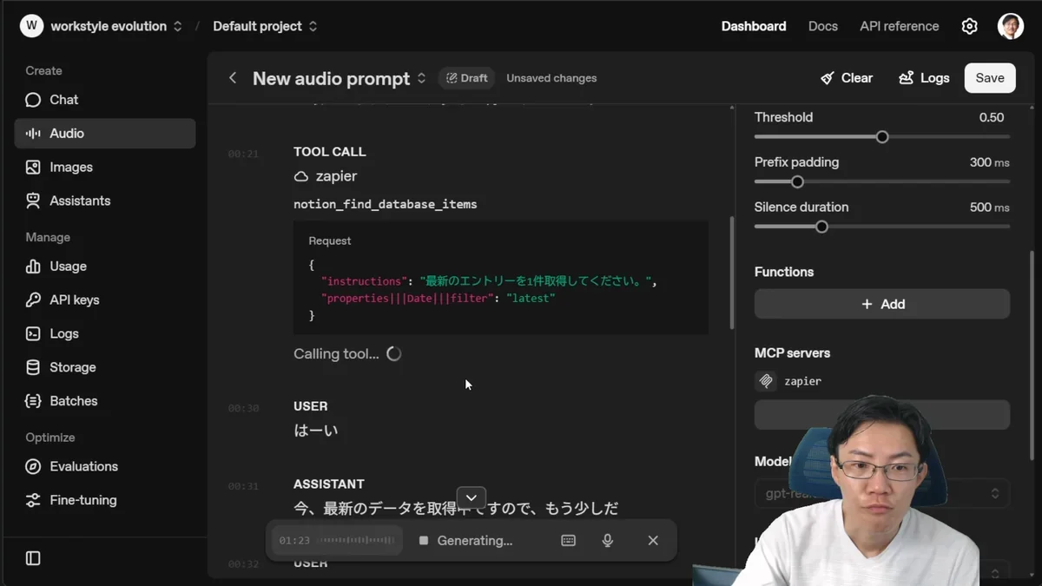Click the Logs terminal icon in sidebar
1042x586 pixels.
click(x=33, y=333)
